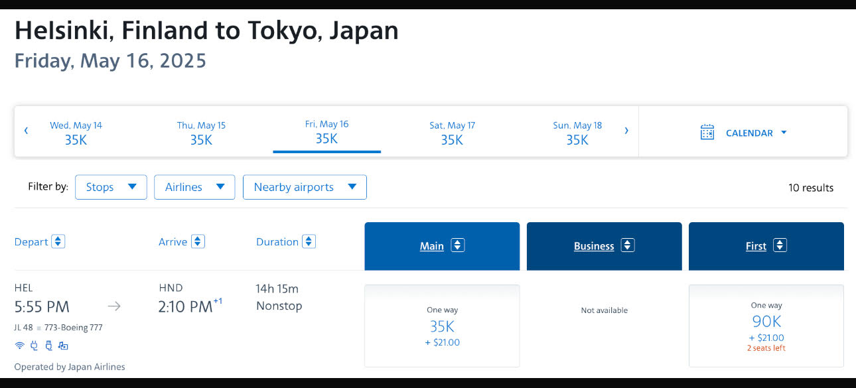Sort by First cabin price
Screen dimensions: 856x388
pos(780,245)
